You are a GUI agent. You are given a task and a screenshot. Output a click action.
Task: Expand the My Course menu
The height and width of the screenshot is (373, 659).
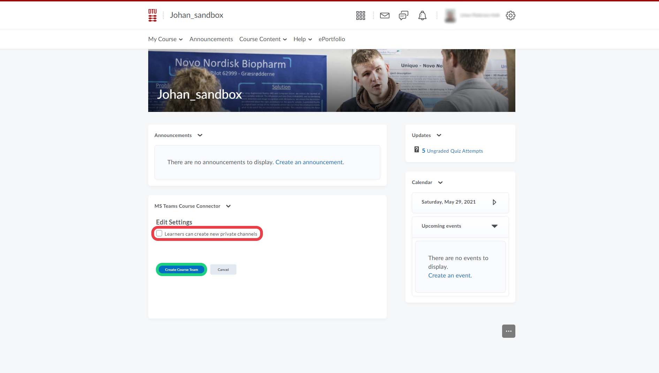(x=165, y=39)
